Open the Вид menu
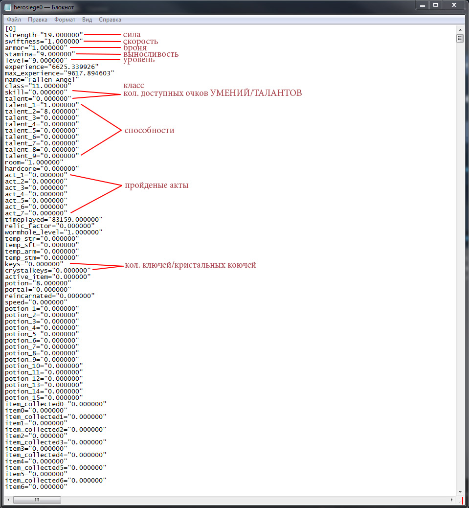Viewport: 469px width, 508px height. (87, 20)
